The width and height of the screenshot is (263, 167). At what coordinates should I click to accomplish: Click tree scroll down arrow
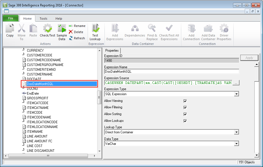(x=99, y=151)
